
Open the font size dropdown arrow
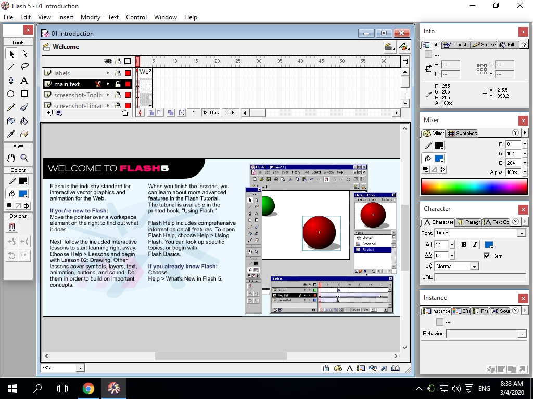point(452,245)
